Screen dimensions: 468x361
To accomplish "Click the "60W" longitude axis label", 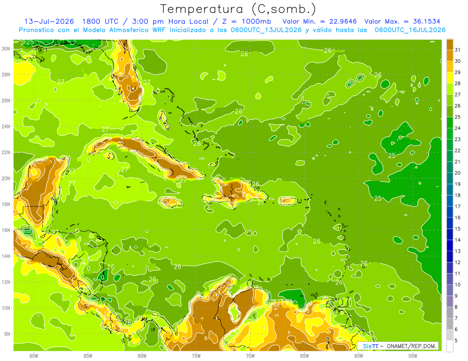I will (x=359, y=356).
